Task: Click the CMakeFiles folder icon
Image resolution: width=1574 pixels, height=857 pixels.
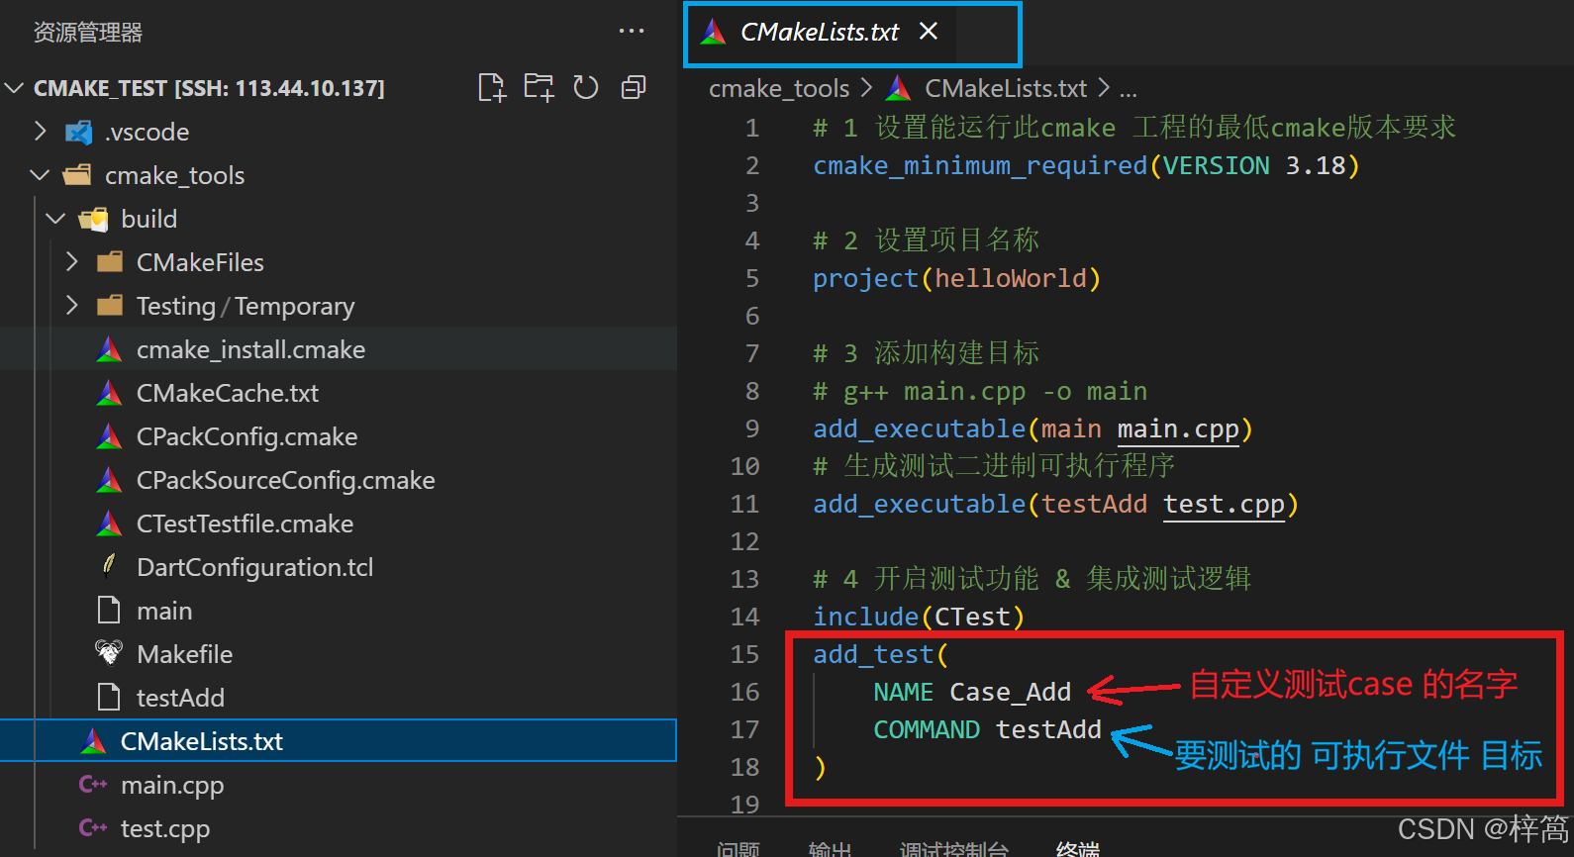Action: click(110, 262)
